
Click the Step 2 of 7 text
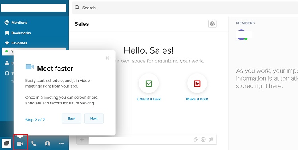click(35, 120)
